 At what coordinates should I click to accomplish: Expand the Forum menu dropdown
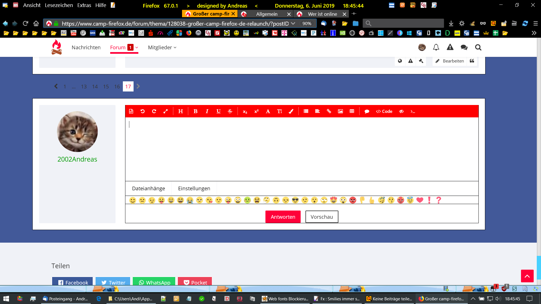click(x=137, y=48)
